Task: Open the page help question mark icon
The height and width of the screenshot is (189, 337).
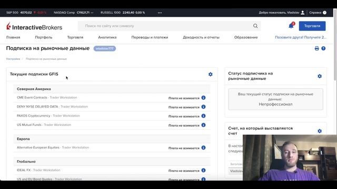Action: point(323,48)
